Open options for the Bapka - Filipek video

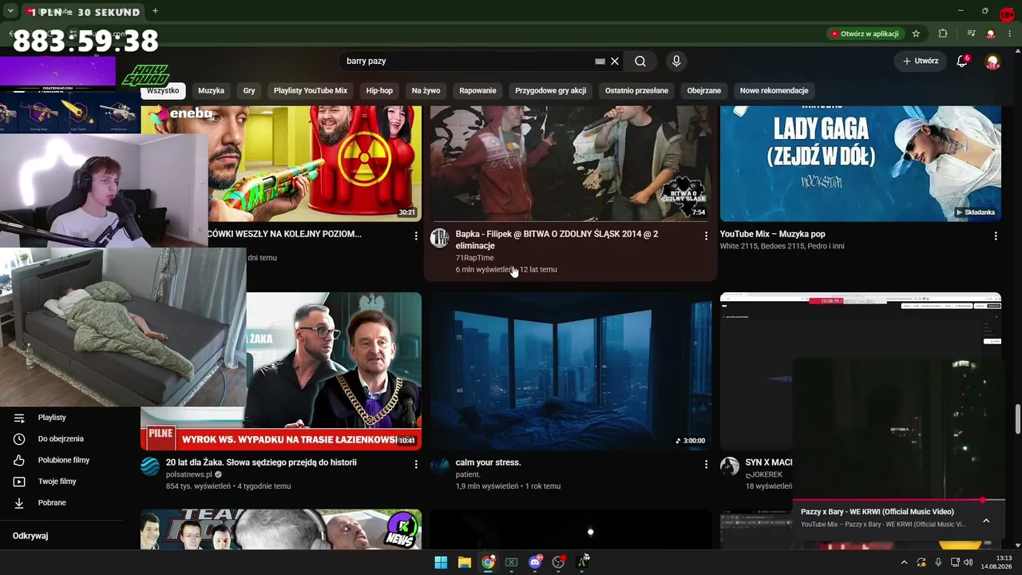point(706,236)
